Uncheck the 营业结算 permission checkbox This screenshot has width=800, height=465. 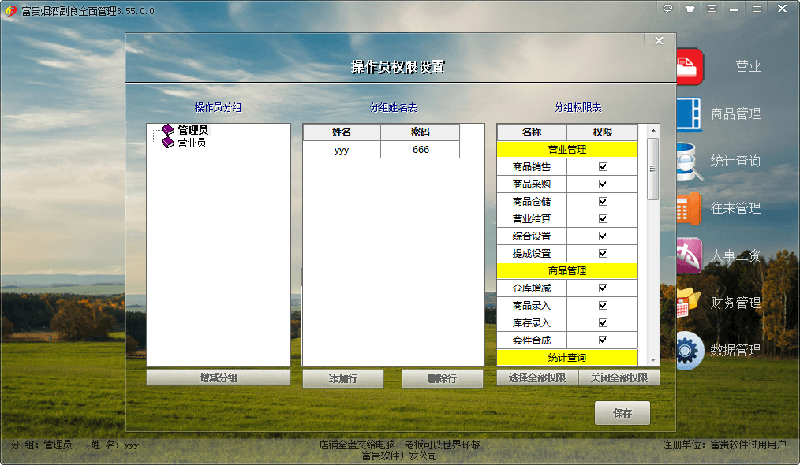pos(603,219)
